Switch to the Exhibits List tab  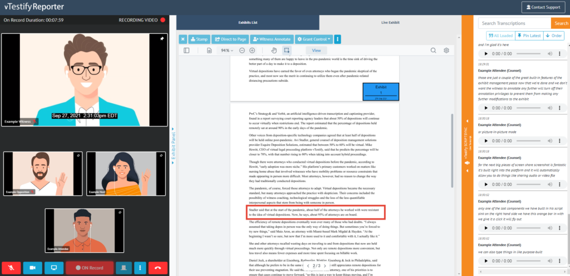pyautogui.click(x=248, y=22)
